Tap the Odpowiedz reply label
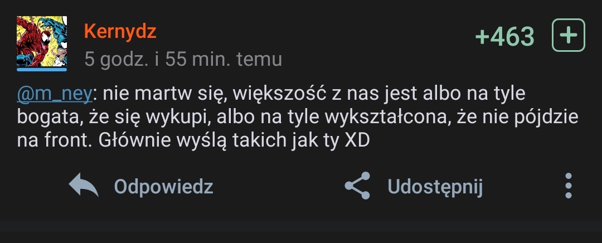 coord(163,187)
